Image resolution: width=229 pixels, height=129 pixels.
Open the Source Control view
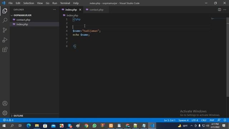tap(5, 30)
